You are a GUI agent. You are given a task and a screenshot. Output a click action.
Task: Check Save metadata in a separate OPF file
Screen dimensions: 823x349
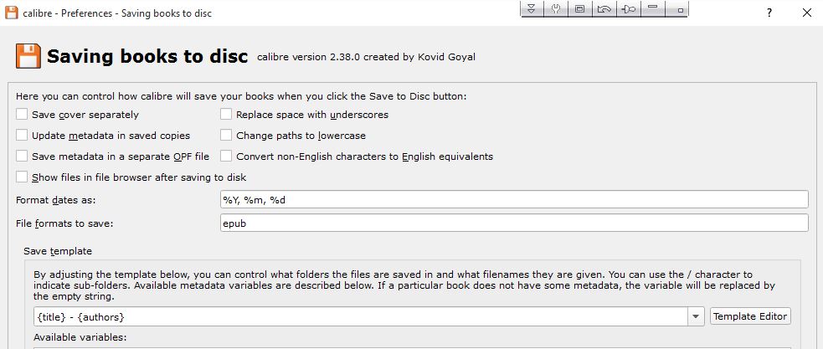pos(22,157)
